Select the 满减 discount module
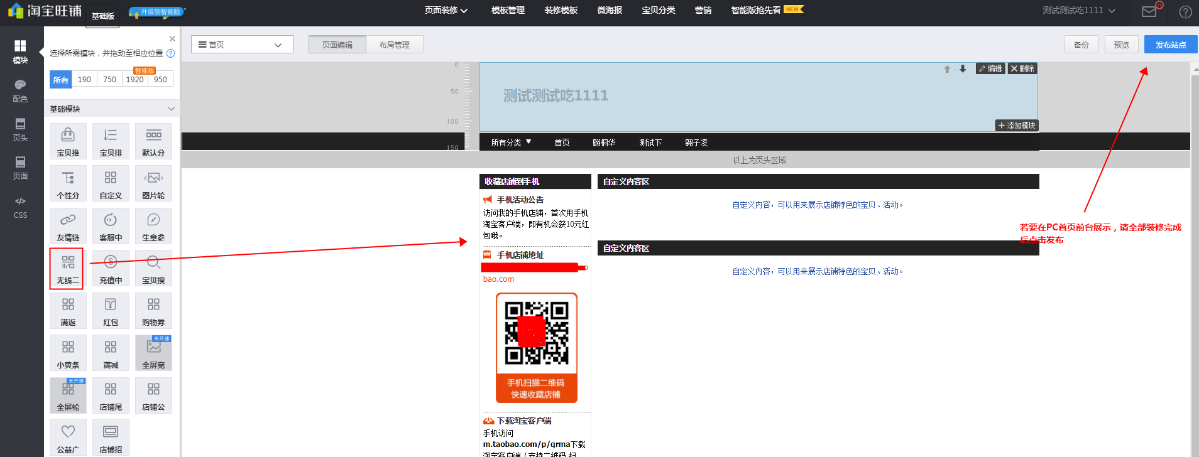 click(x=111, y=353)
